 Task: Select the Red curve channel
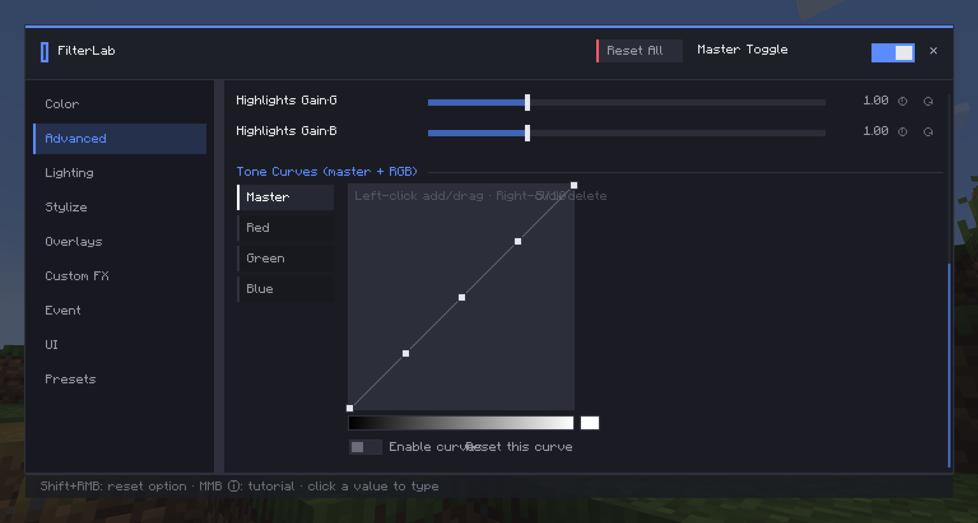coord(285,228)
